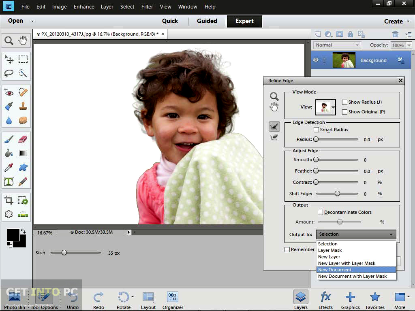This screenshot has height=311, width=415.
Task: Open the Organizer
Action: pos(173,300)
